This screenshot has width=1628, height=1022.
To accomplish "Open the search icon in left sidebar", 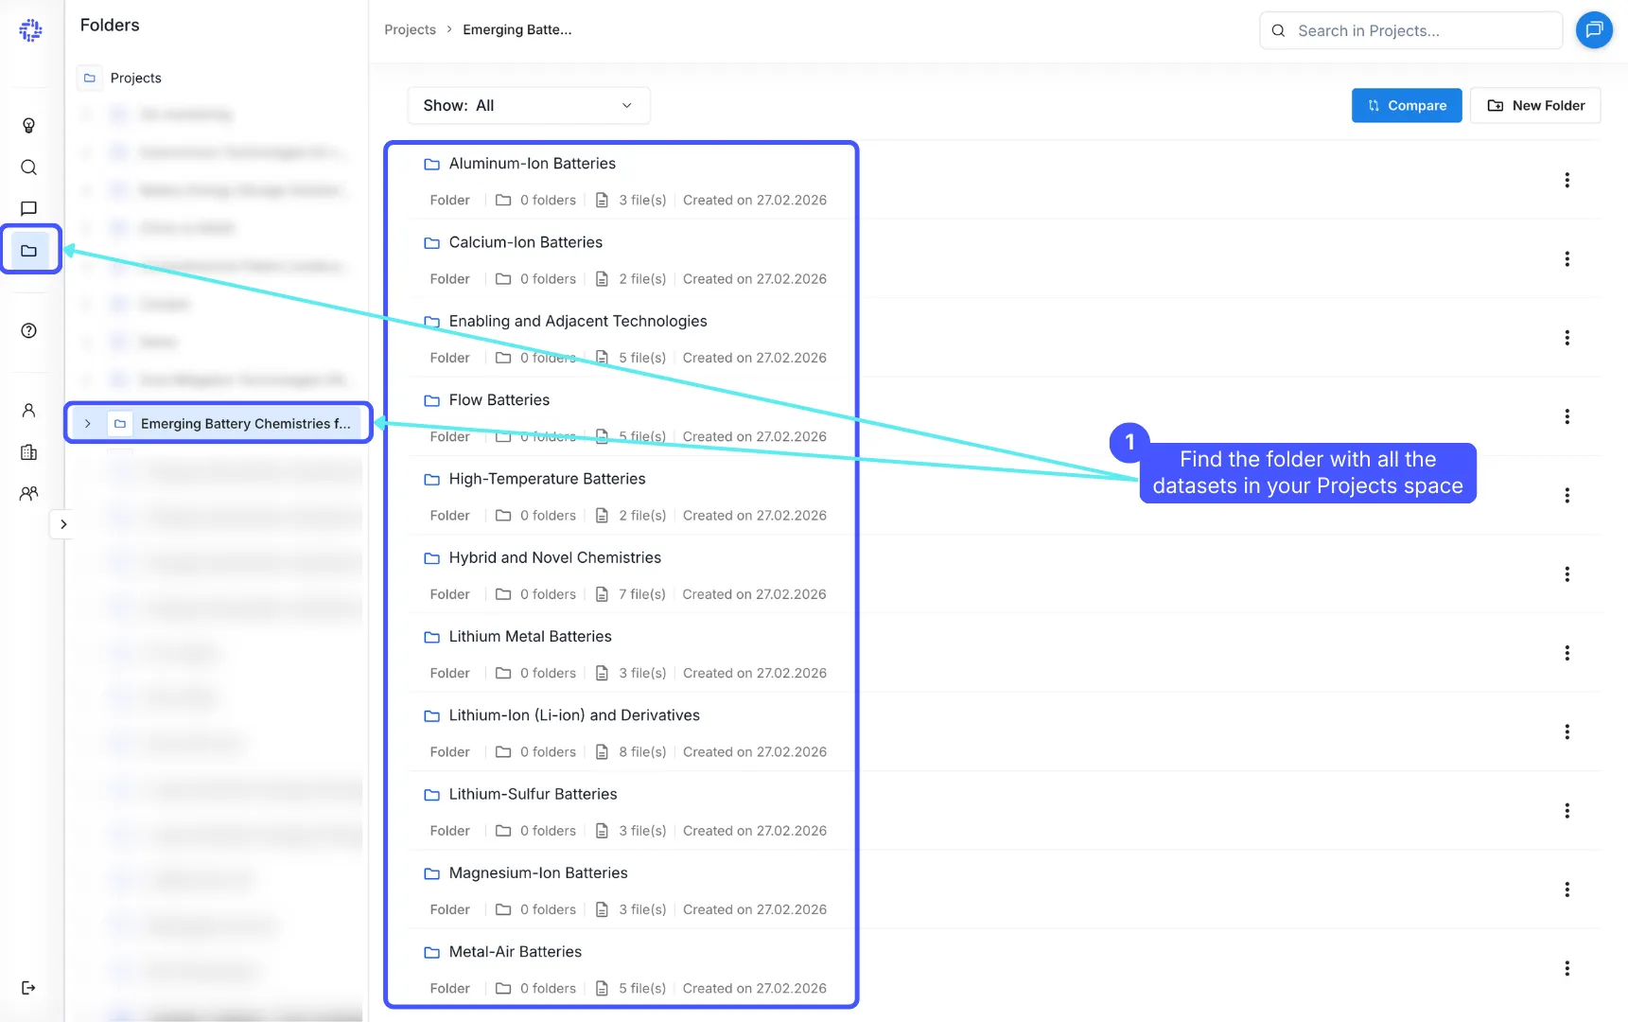I will 28,167.
